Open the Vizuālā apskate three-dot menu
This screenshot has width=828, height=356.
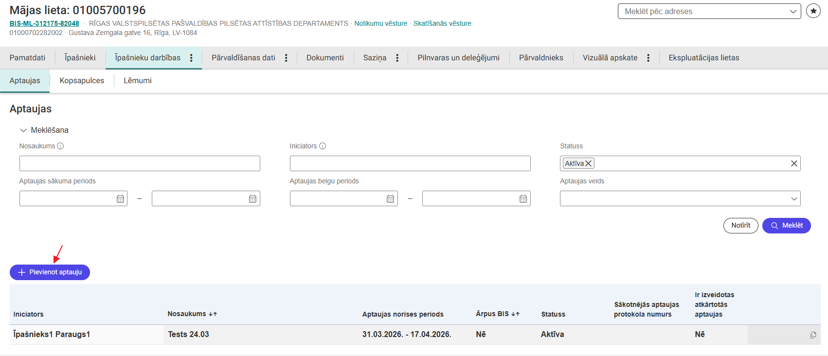[648, 58]
